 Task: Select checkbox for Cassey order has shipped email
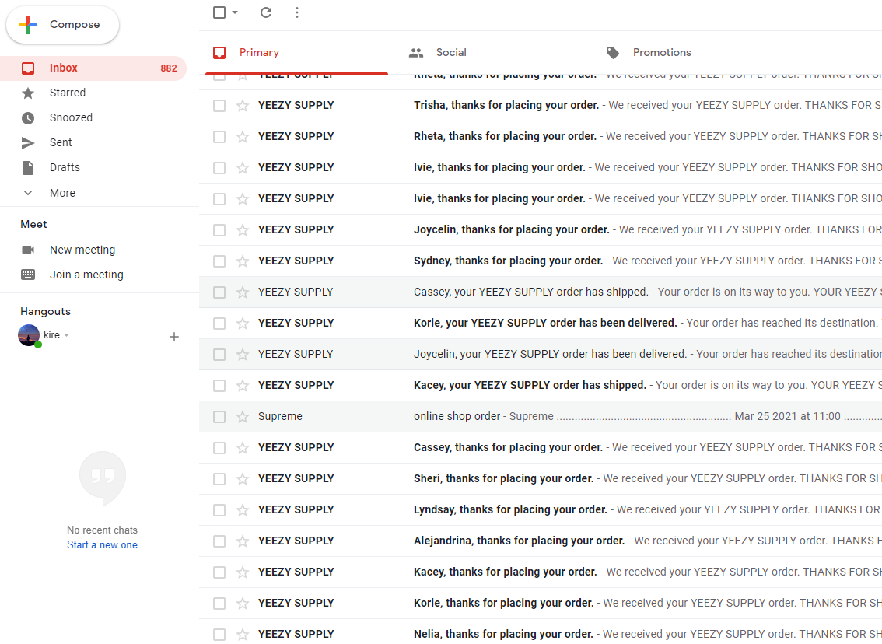tap(219, 292)
